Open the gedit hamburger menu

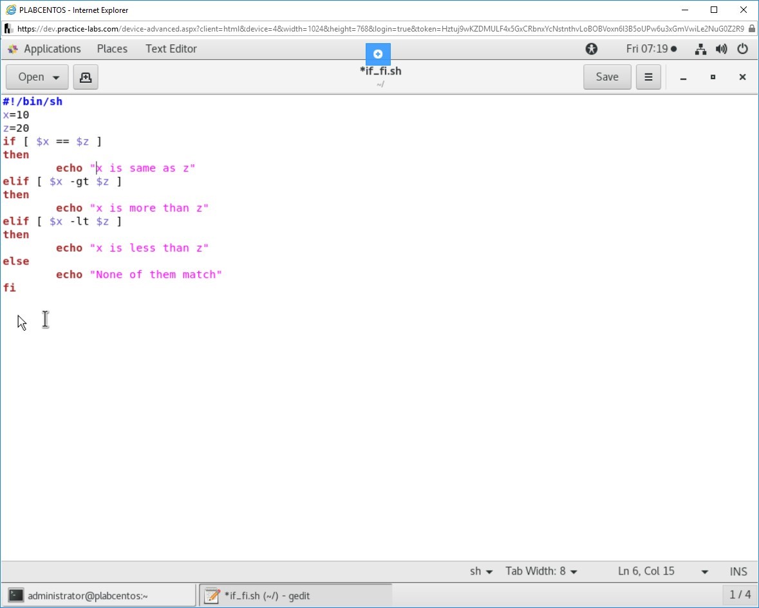pos(648,77)
